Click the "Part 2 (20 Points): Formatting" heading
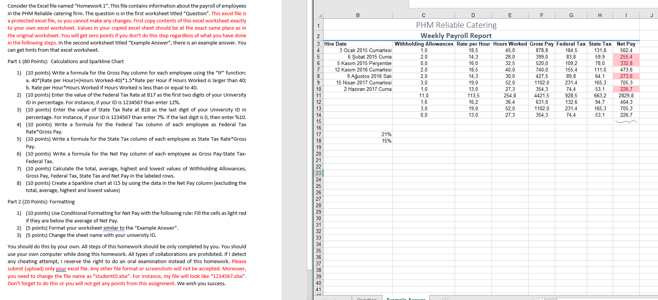The height and width of the screenshot is (300, 658). point(41,202)
